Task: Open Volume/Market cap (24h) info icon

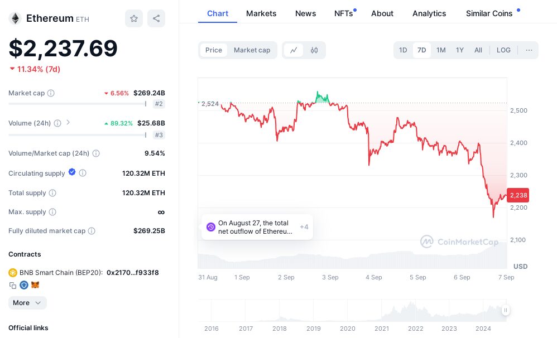Action: tap(96, 153)
